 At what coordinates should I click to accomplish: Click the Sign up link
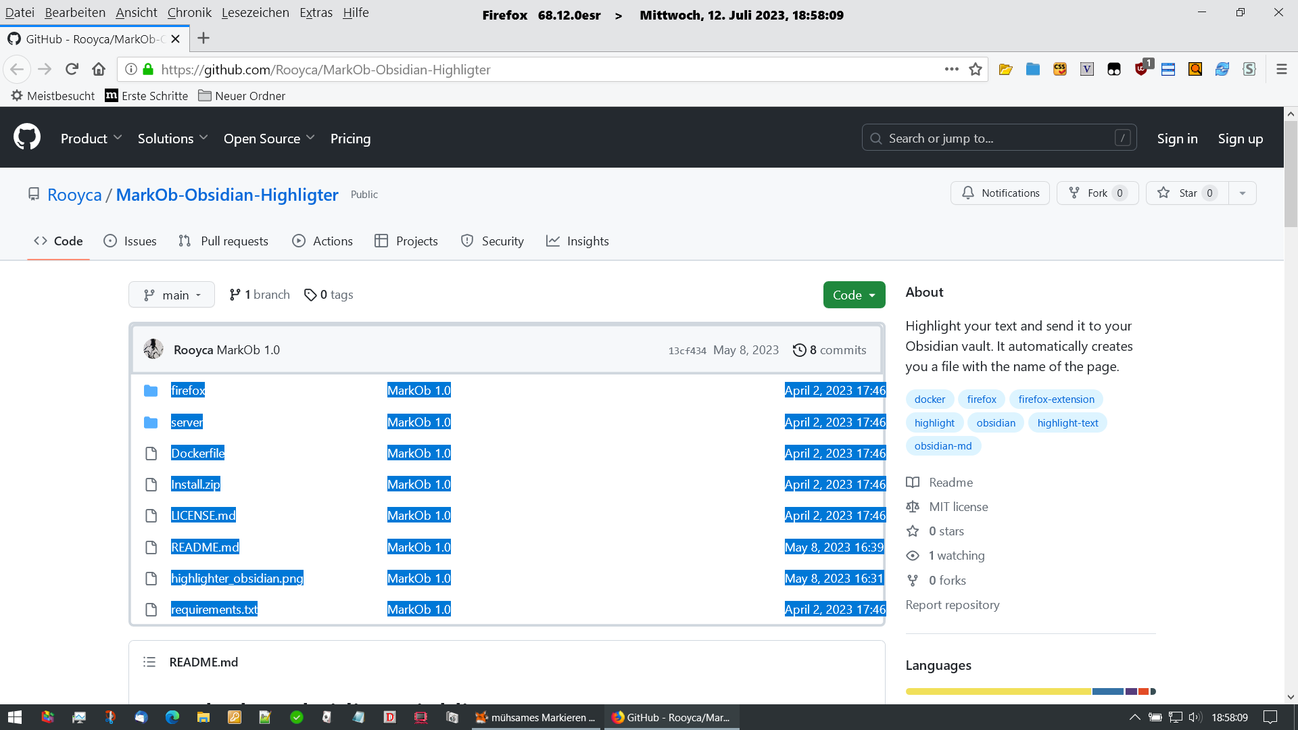[1240, 139]
